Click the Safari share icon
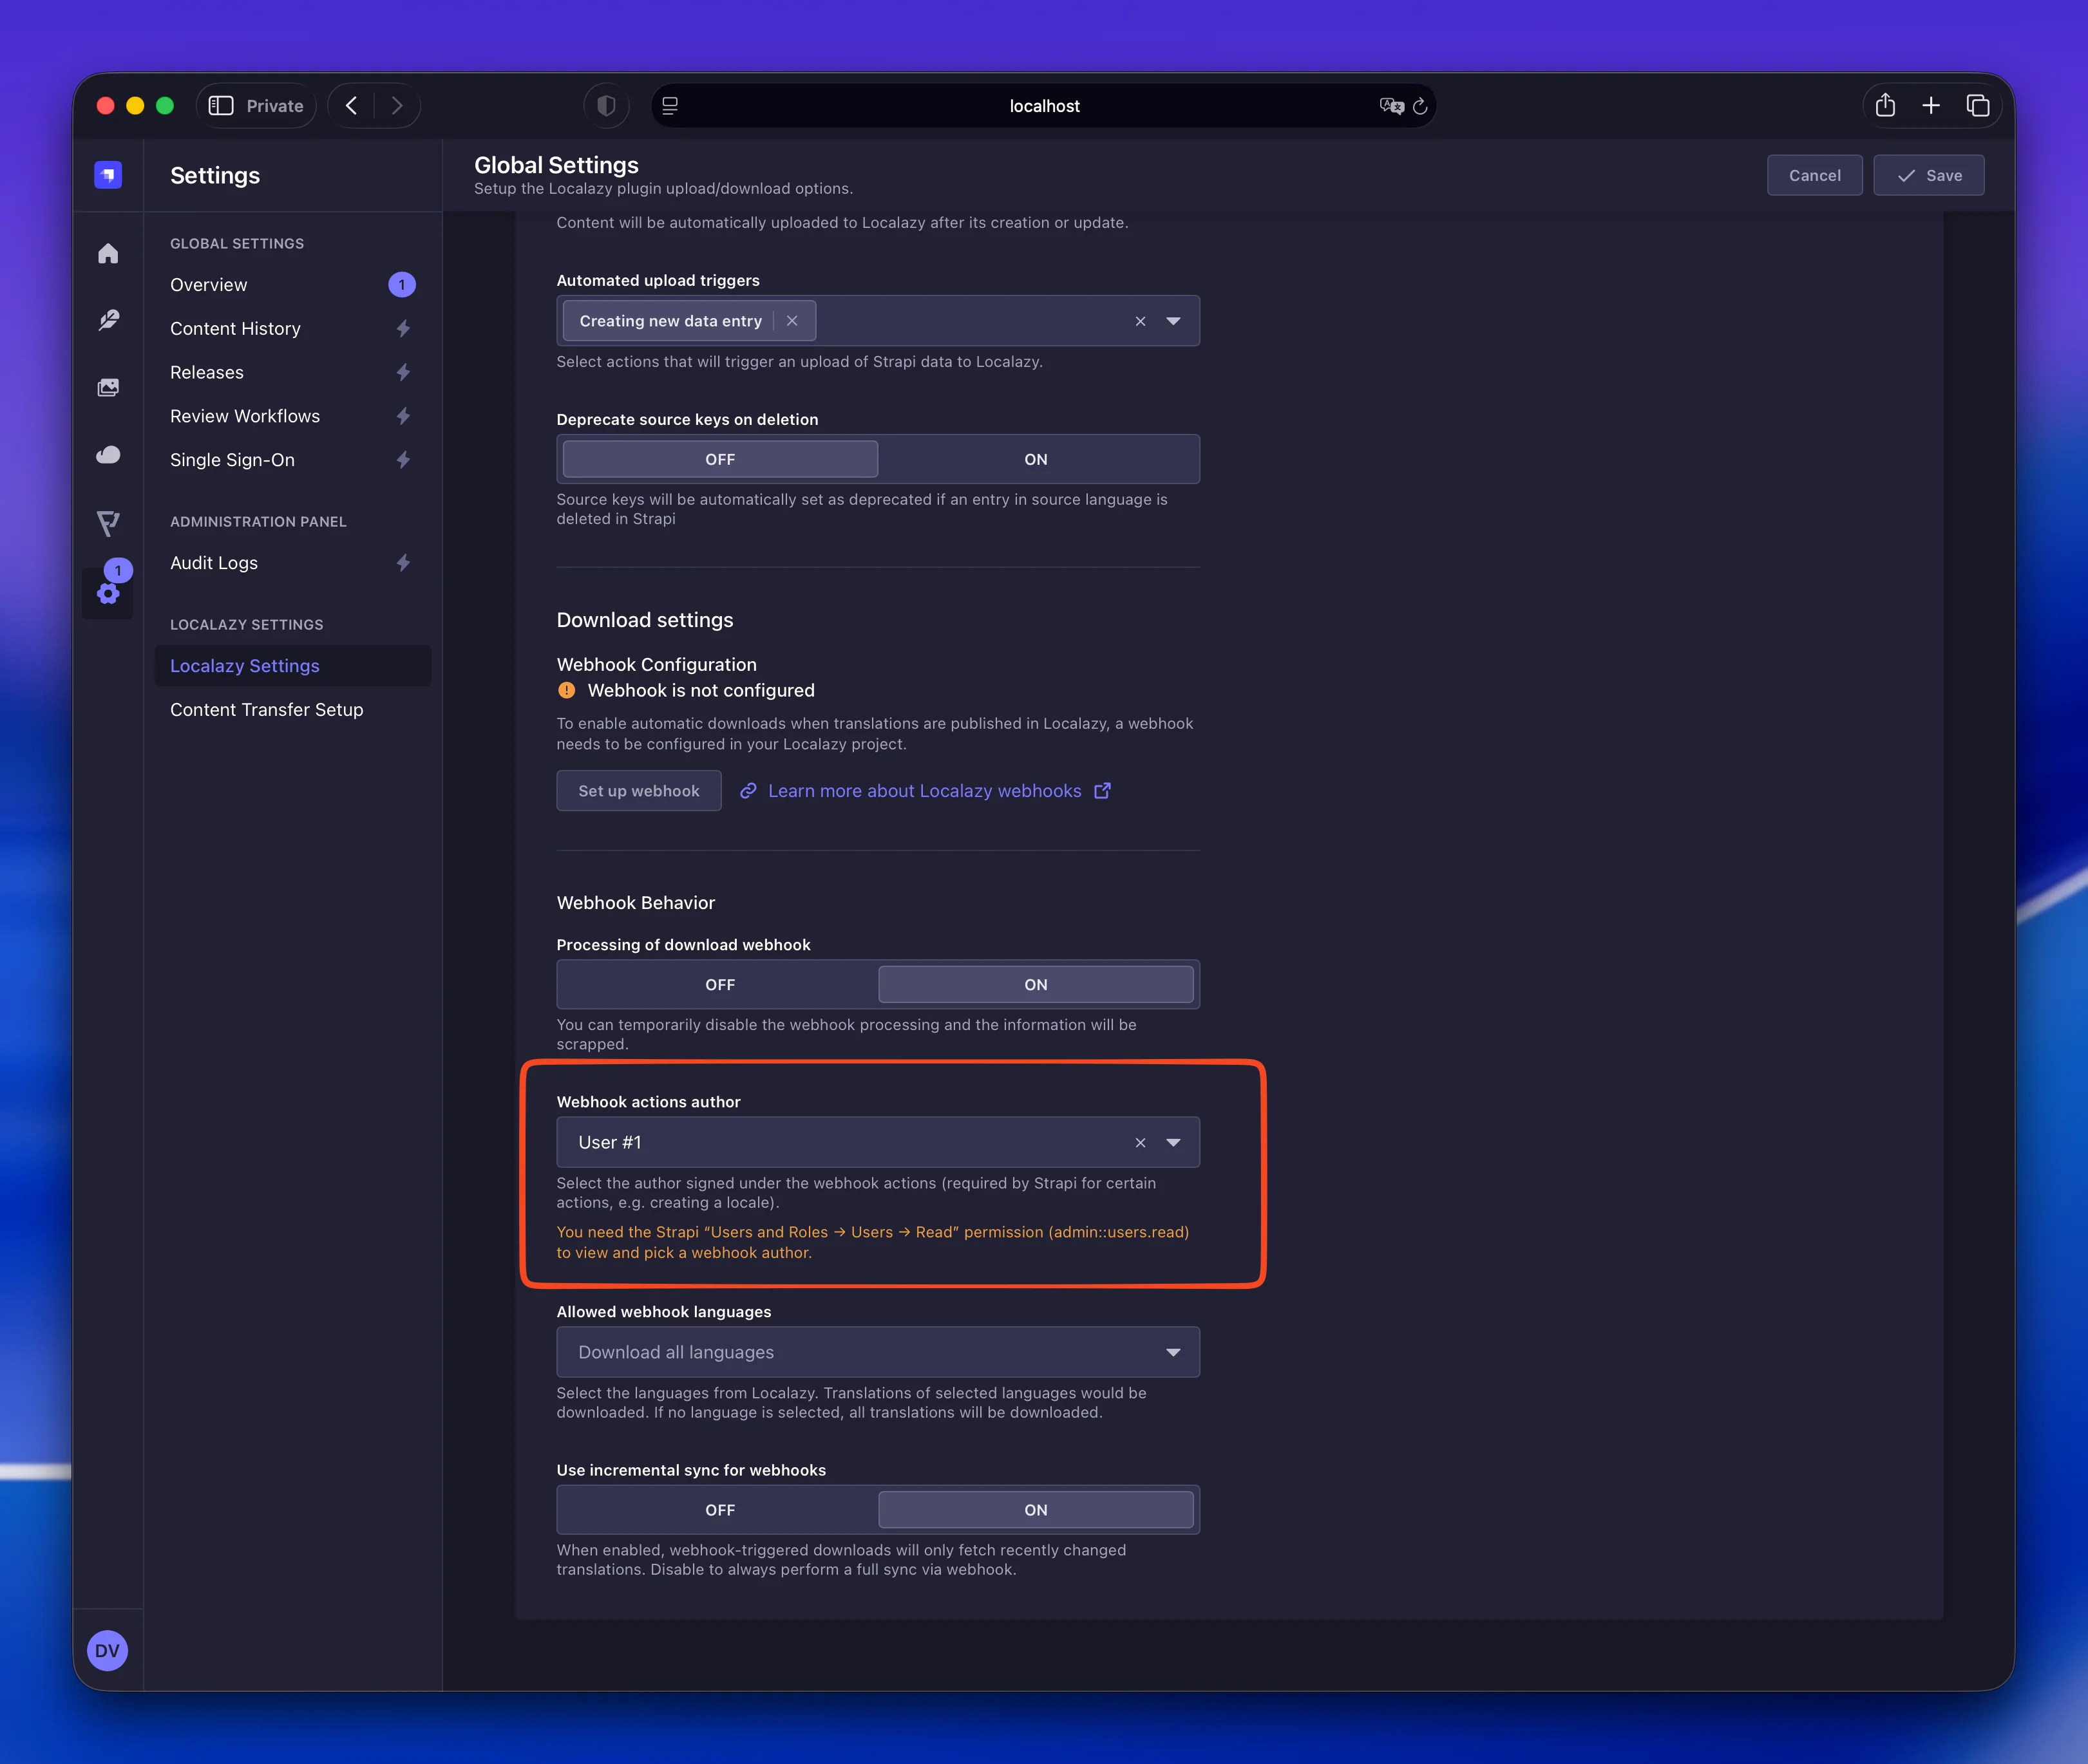This screenshot has width=2088, height=1764. pos(1885,105)
